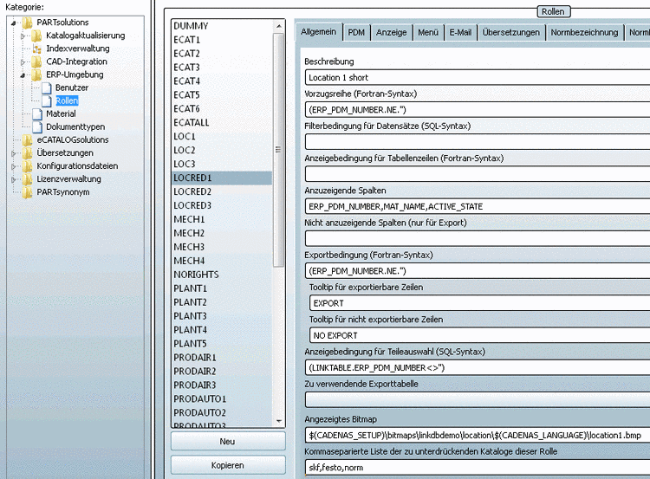Viewport: 650px width, 479px height.
Task: Expand the CAD-Integration tree node
Action: tap(23, 62)
